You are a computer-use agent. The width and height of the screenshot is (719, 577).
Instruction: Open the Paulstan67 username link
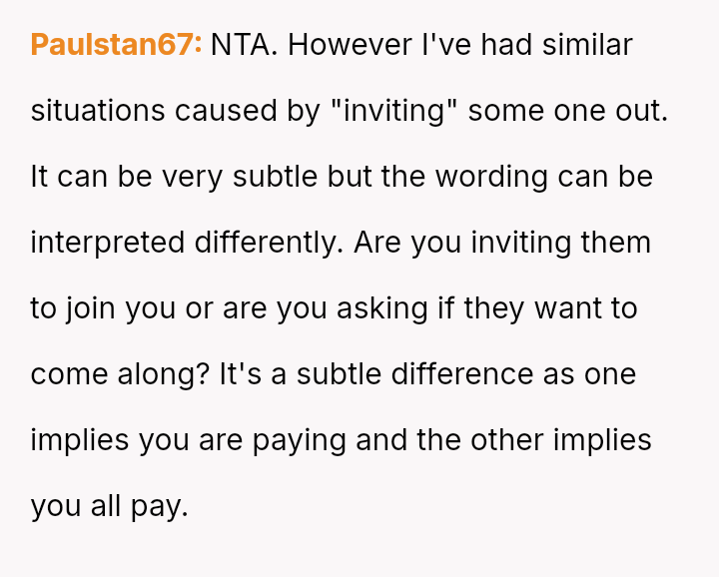(116, 45)
